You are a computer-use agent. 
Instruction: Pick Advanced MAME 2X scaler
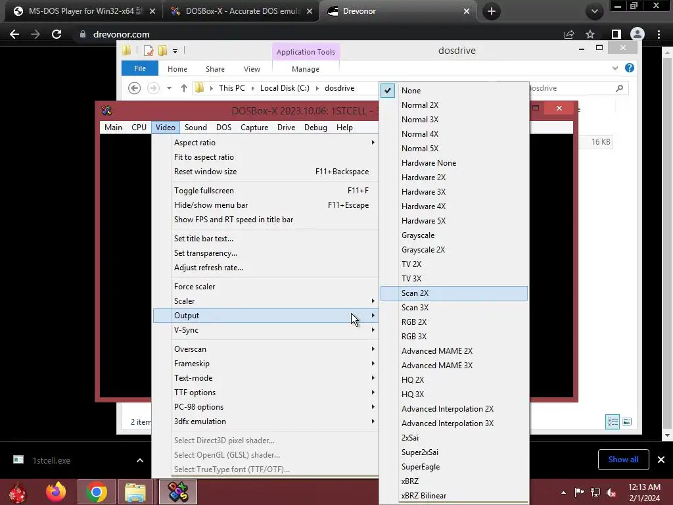click(x=454, y=351)
